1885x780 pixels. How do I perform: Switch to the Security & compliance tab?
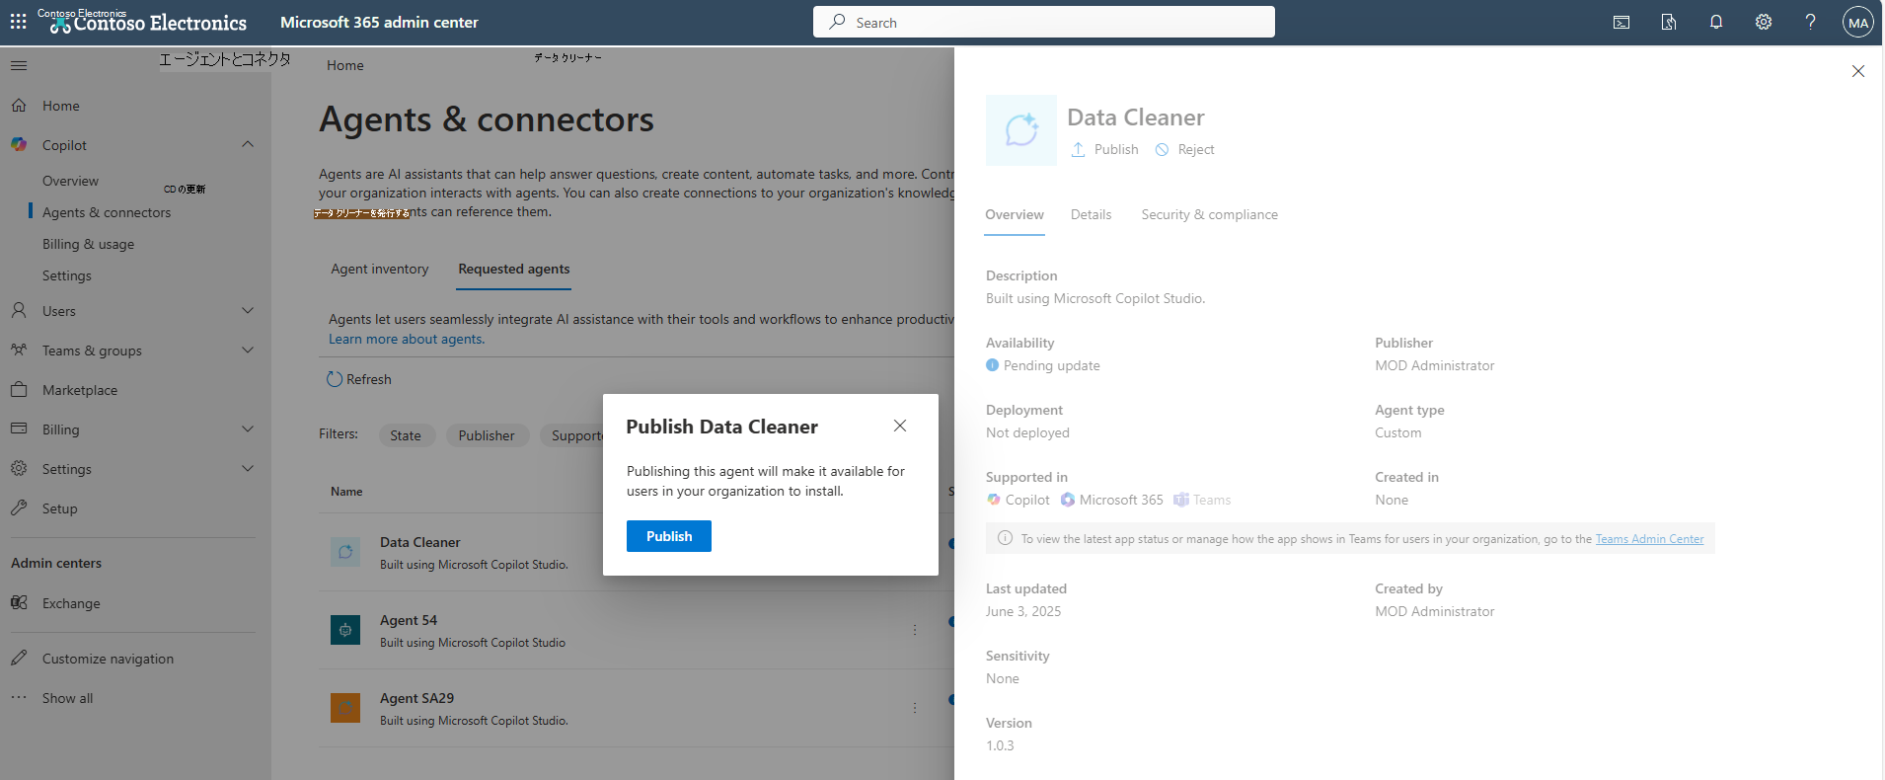(x=1209, y=214)
